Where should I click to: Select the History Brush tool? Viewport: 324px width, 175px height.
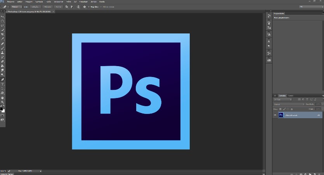(x=2, y=57)
